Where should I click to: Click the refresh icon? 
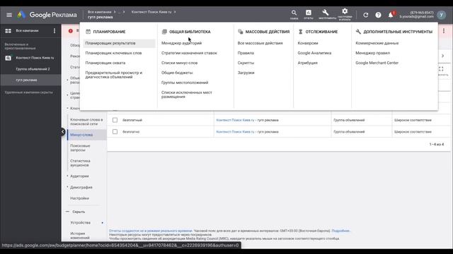pyautogui.click(x=366, y=15)
